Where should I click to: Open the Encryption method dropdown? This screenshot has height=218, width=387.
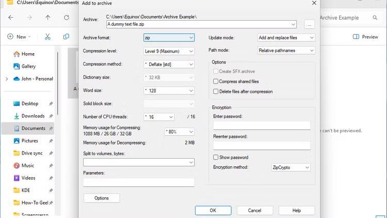(x=291, y=167)
